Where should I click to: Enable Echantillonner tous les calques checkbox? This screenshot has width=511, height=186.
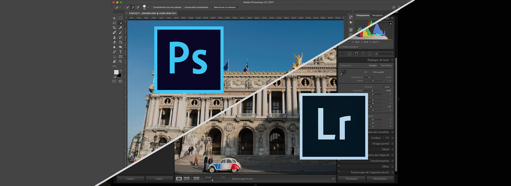[152, 7]
